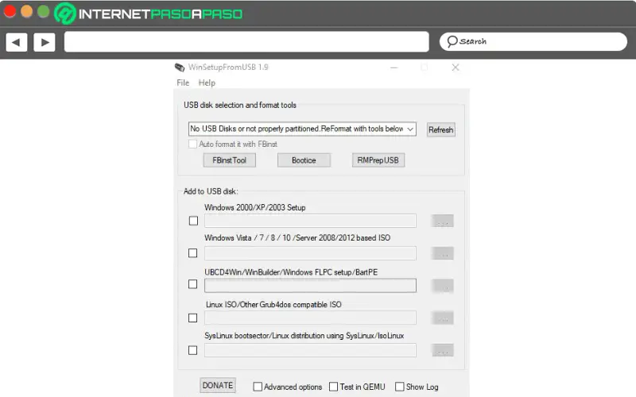Browse for Windows Vista/7/8/10 ISO file
This screenshot has width=636, height=397.
coord(443,253)
